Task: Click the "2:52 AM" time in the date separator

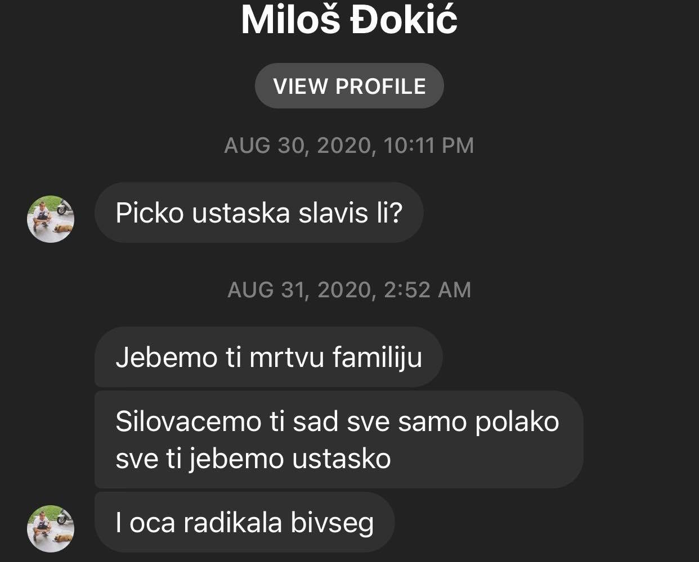Action: pyautogui.click(x=427, y=290)
